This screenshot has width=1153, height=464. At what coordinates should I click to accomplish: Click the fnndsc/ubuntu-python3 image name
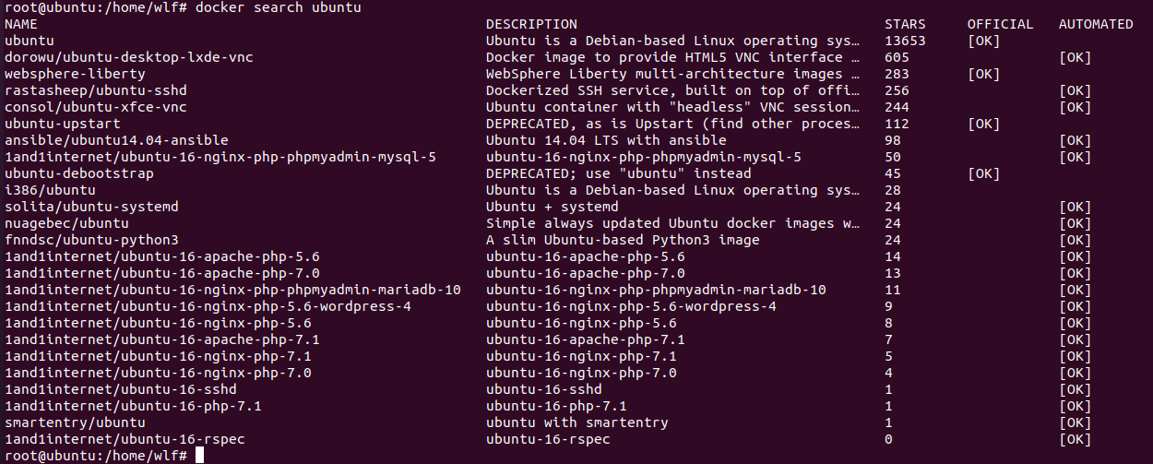coord(92,241)
